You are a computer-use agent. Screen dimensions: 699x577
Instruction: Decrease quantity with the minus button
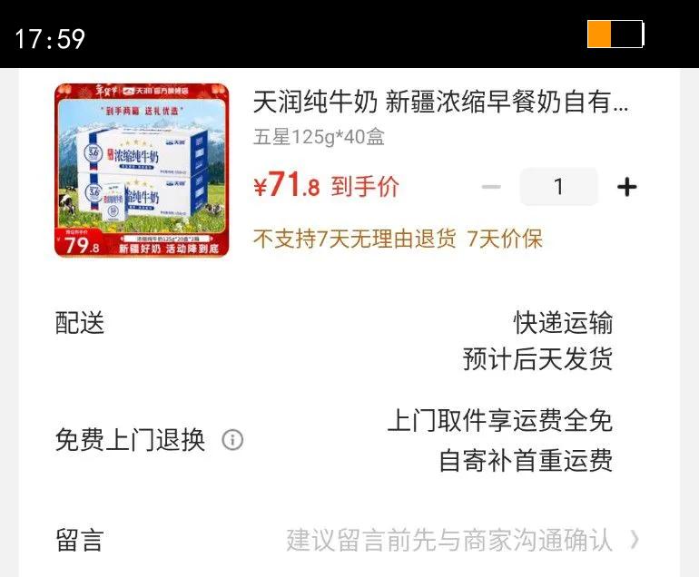coord(491,187)
